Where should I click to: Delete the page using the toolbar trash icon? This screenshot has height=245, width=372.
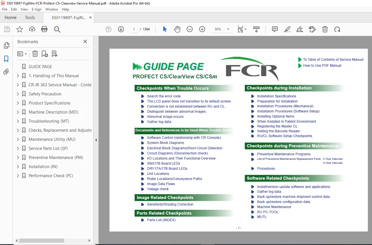pos(325,29)
